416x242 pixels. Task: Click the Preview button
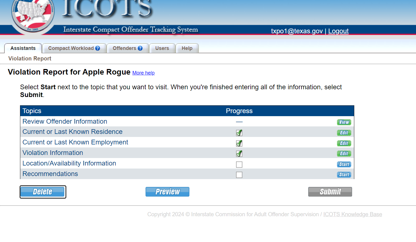click(x=167, y=192)
